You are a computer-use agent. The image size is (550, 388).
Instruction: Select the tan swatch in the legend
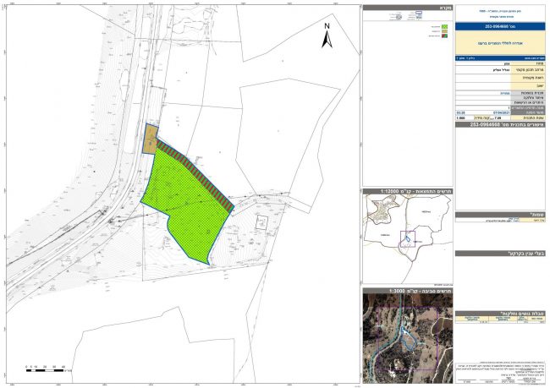(445, 32)
